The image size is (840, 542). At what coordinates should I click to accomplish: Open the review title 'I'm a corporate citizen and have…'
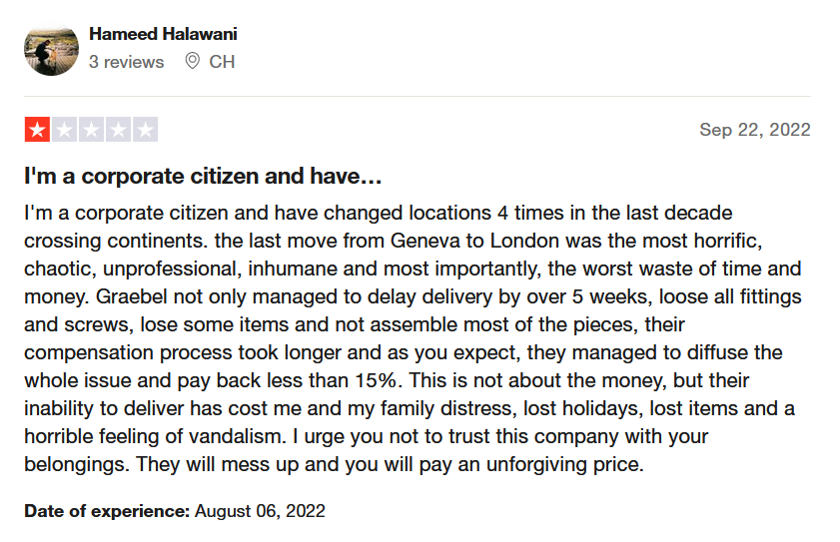tap(203, 177)
